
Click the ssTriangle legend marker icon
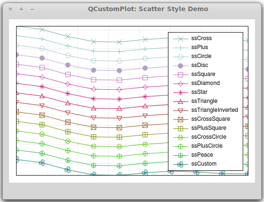(180, 101)
